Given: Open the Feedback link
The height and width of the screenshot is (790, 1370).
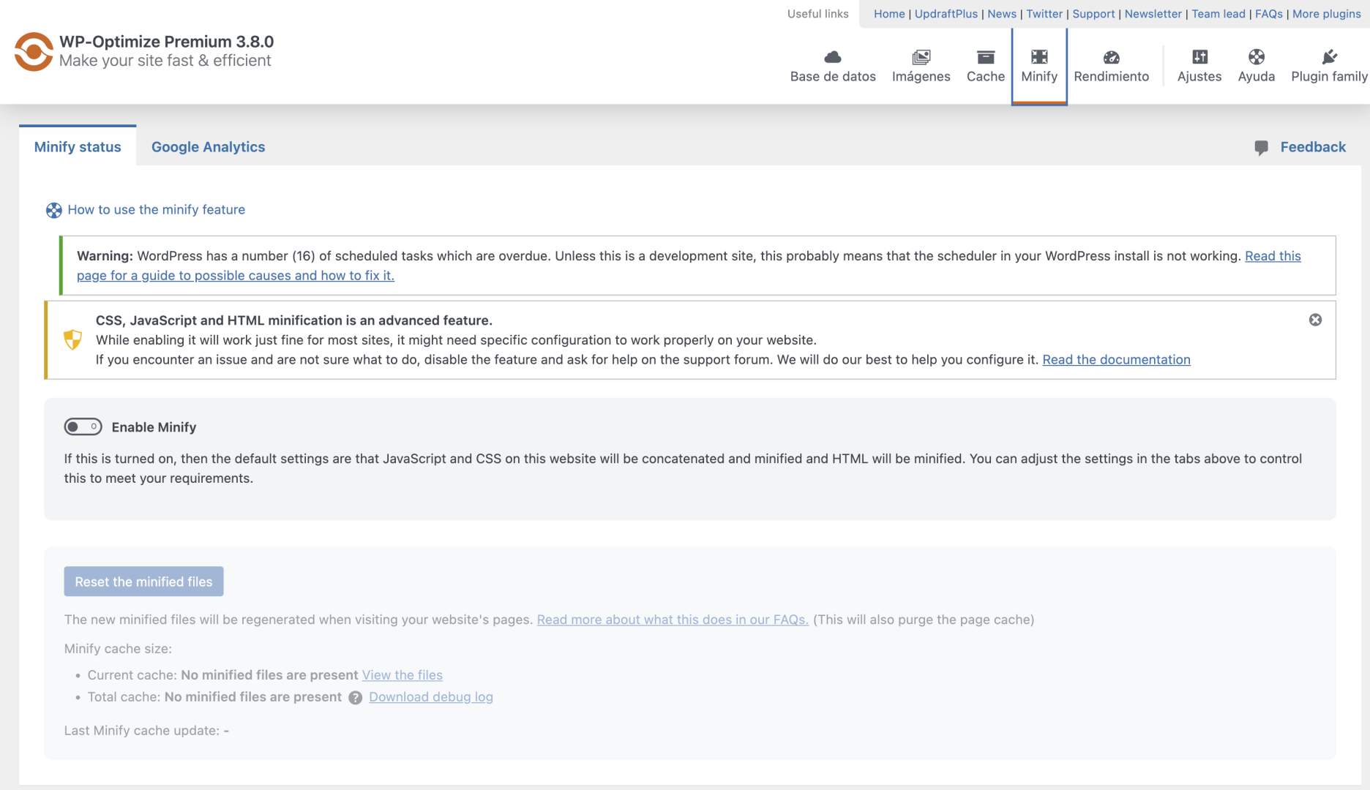Looking at the screenshot, I should tap(1313, 146).
